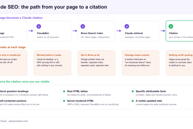Screen dimensions: 193x129
Task: Click 'complete 2 to 3 sentence answer' description
Action: [x=24, y=95]
